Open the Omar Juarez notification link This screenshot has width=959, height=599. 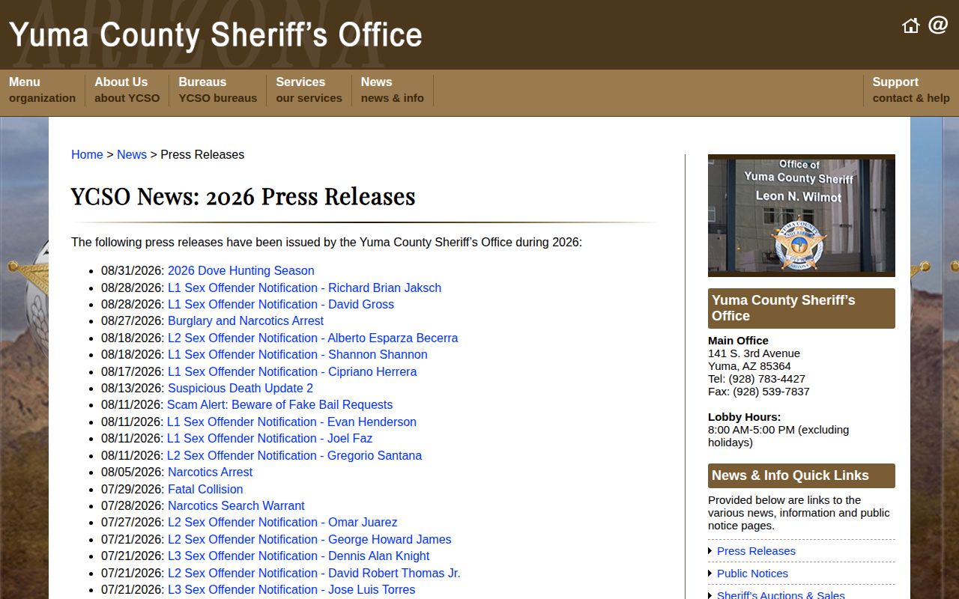[x=282, y=523]
